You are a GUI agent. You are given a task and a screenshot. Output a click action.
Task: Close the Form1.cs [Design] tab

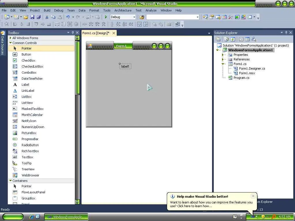click(114, 33)
